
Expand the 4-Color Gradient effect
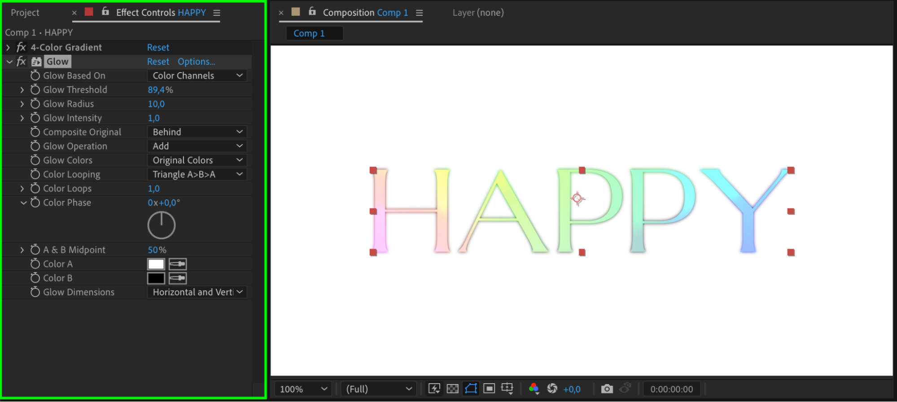coord(8,47)
